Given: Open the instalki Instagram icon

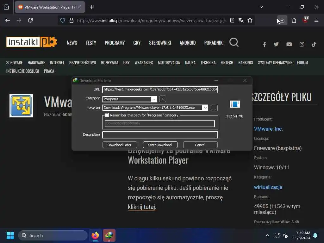Looking at the screenshot, I should 302,44.
